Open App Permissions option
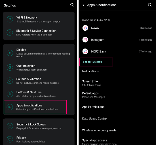156x145 pixels. 117,107
